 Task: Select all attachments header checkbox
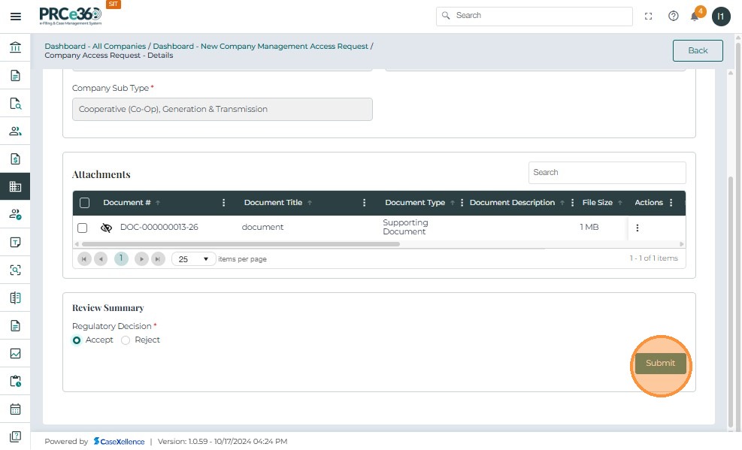pos(85,203)
